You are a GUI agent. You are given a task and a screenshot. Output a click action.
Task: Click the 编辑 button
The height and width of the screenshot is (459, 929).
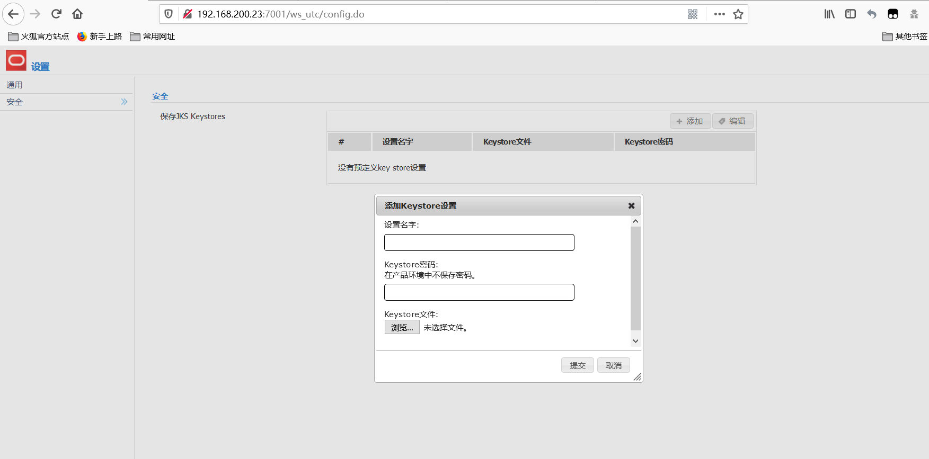click(x=732, y=121)
